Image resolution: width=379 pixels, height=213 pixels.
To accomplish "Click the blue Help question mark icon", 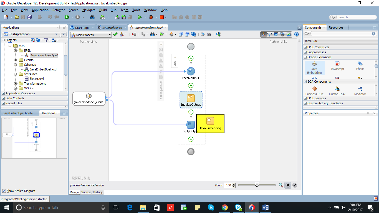I will (x=296, y=34).
